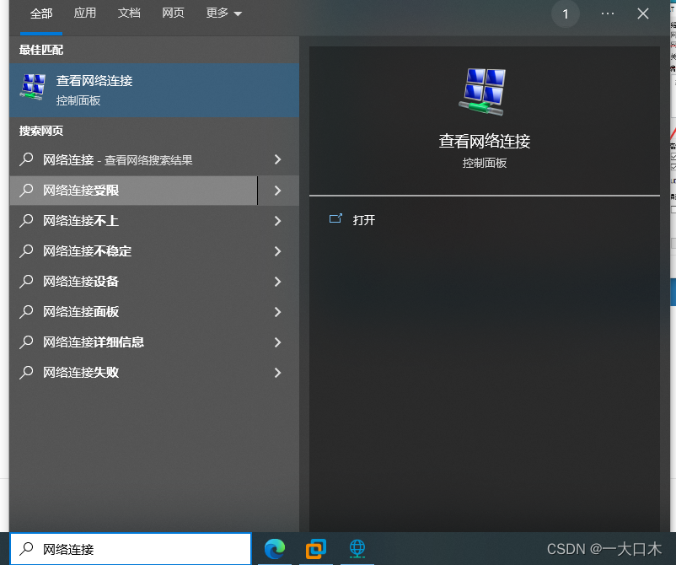Expand arrow beside 网络连接不上
The image size is (676, 565).
(277, 221)
